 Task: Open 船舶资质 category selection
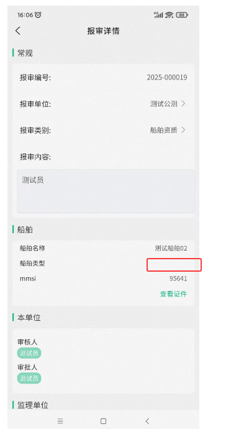tap(163, 130)
